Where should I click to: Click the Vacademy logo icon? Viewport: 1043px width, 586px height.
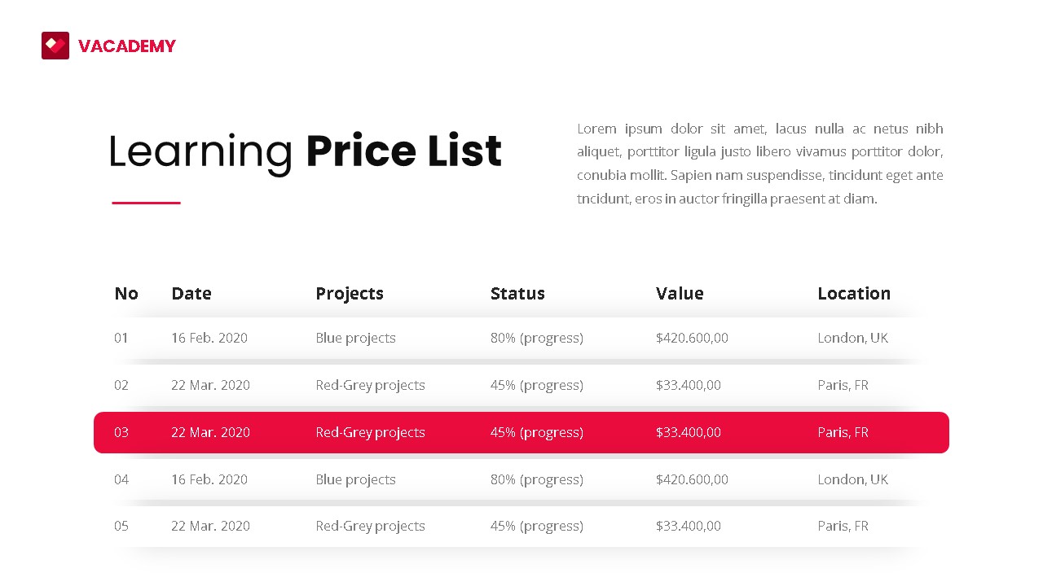click(x=55, y=46)
